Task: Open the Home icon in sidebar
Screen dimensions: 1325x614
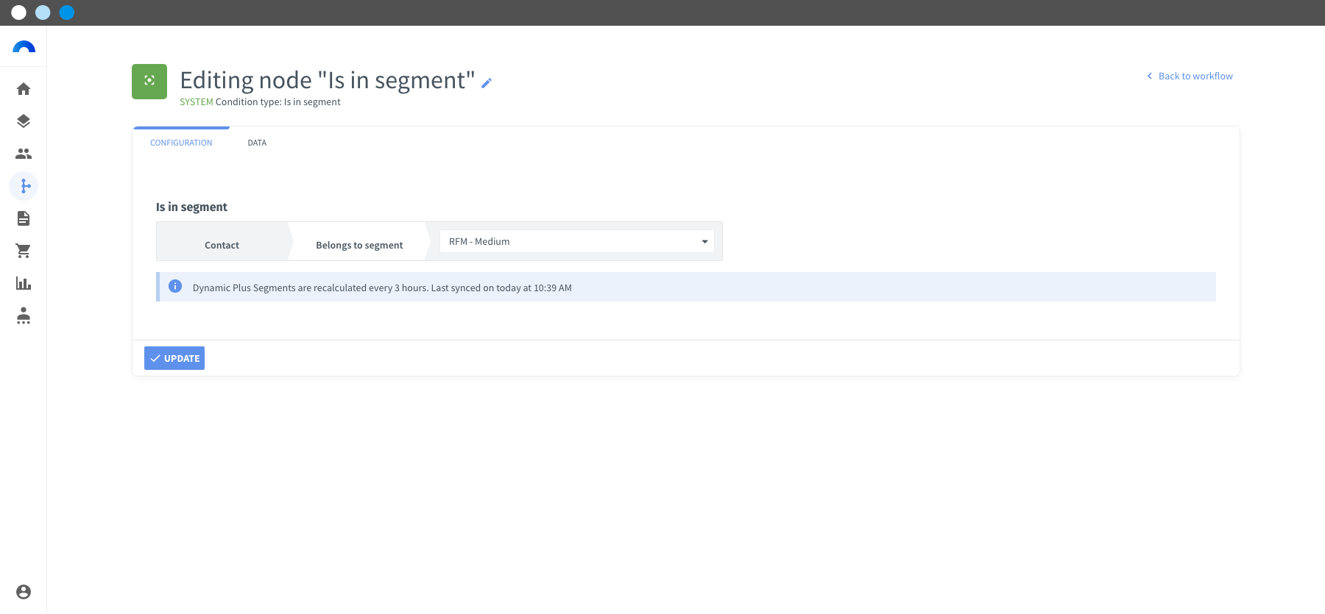Action: pyautogui.click(x=24, y=89)
